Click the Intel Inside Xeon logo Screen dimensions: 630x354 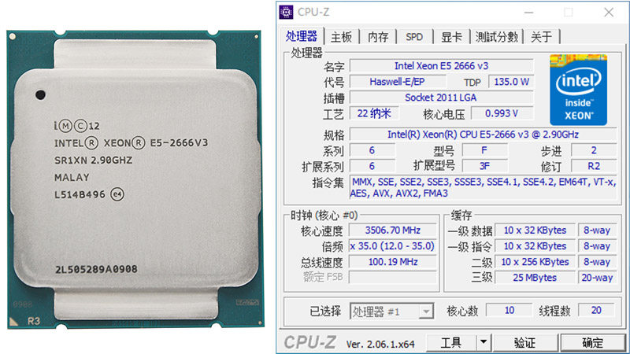click(x=578, y=90)
